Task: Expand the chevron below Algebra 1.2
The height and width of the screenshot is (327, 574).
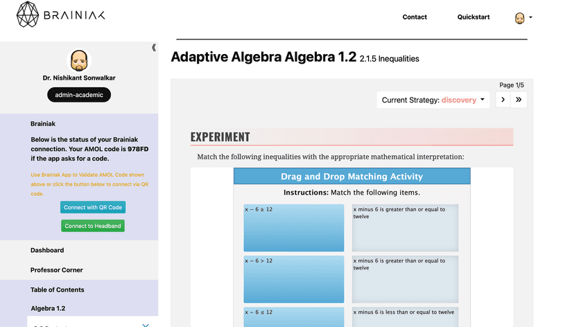Action: pos(146,324)
